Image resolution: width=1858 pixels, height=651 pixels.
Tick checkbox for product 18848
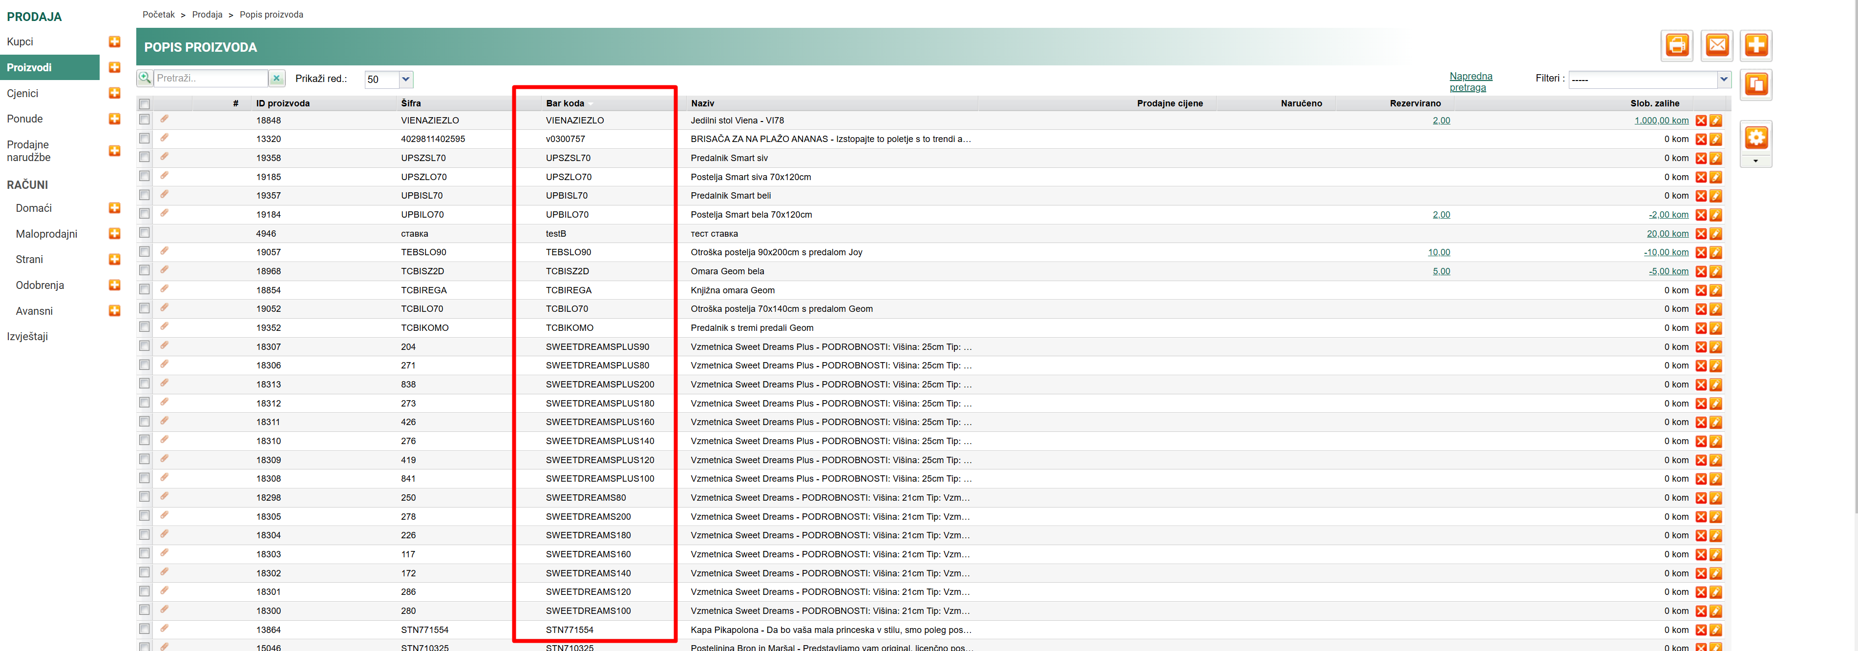pos(144,120)
